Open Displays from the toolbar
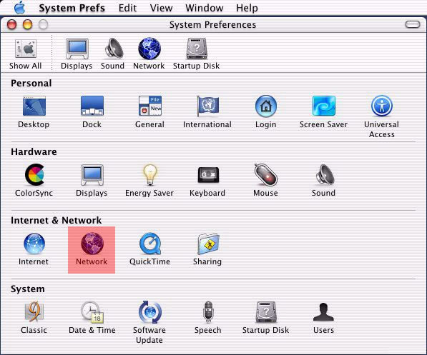 (77, 54)
